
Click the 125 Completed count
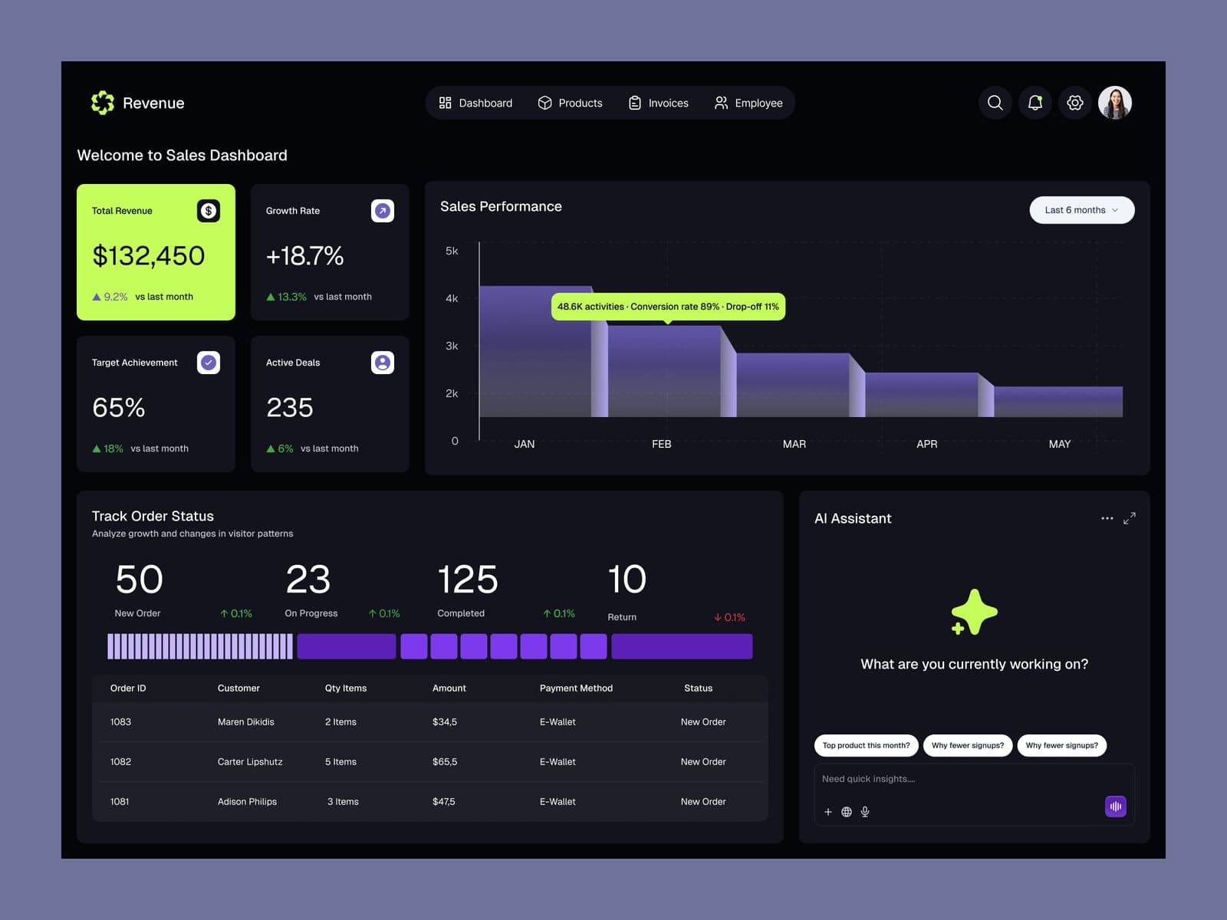click(x=468, y=580)
